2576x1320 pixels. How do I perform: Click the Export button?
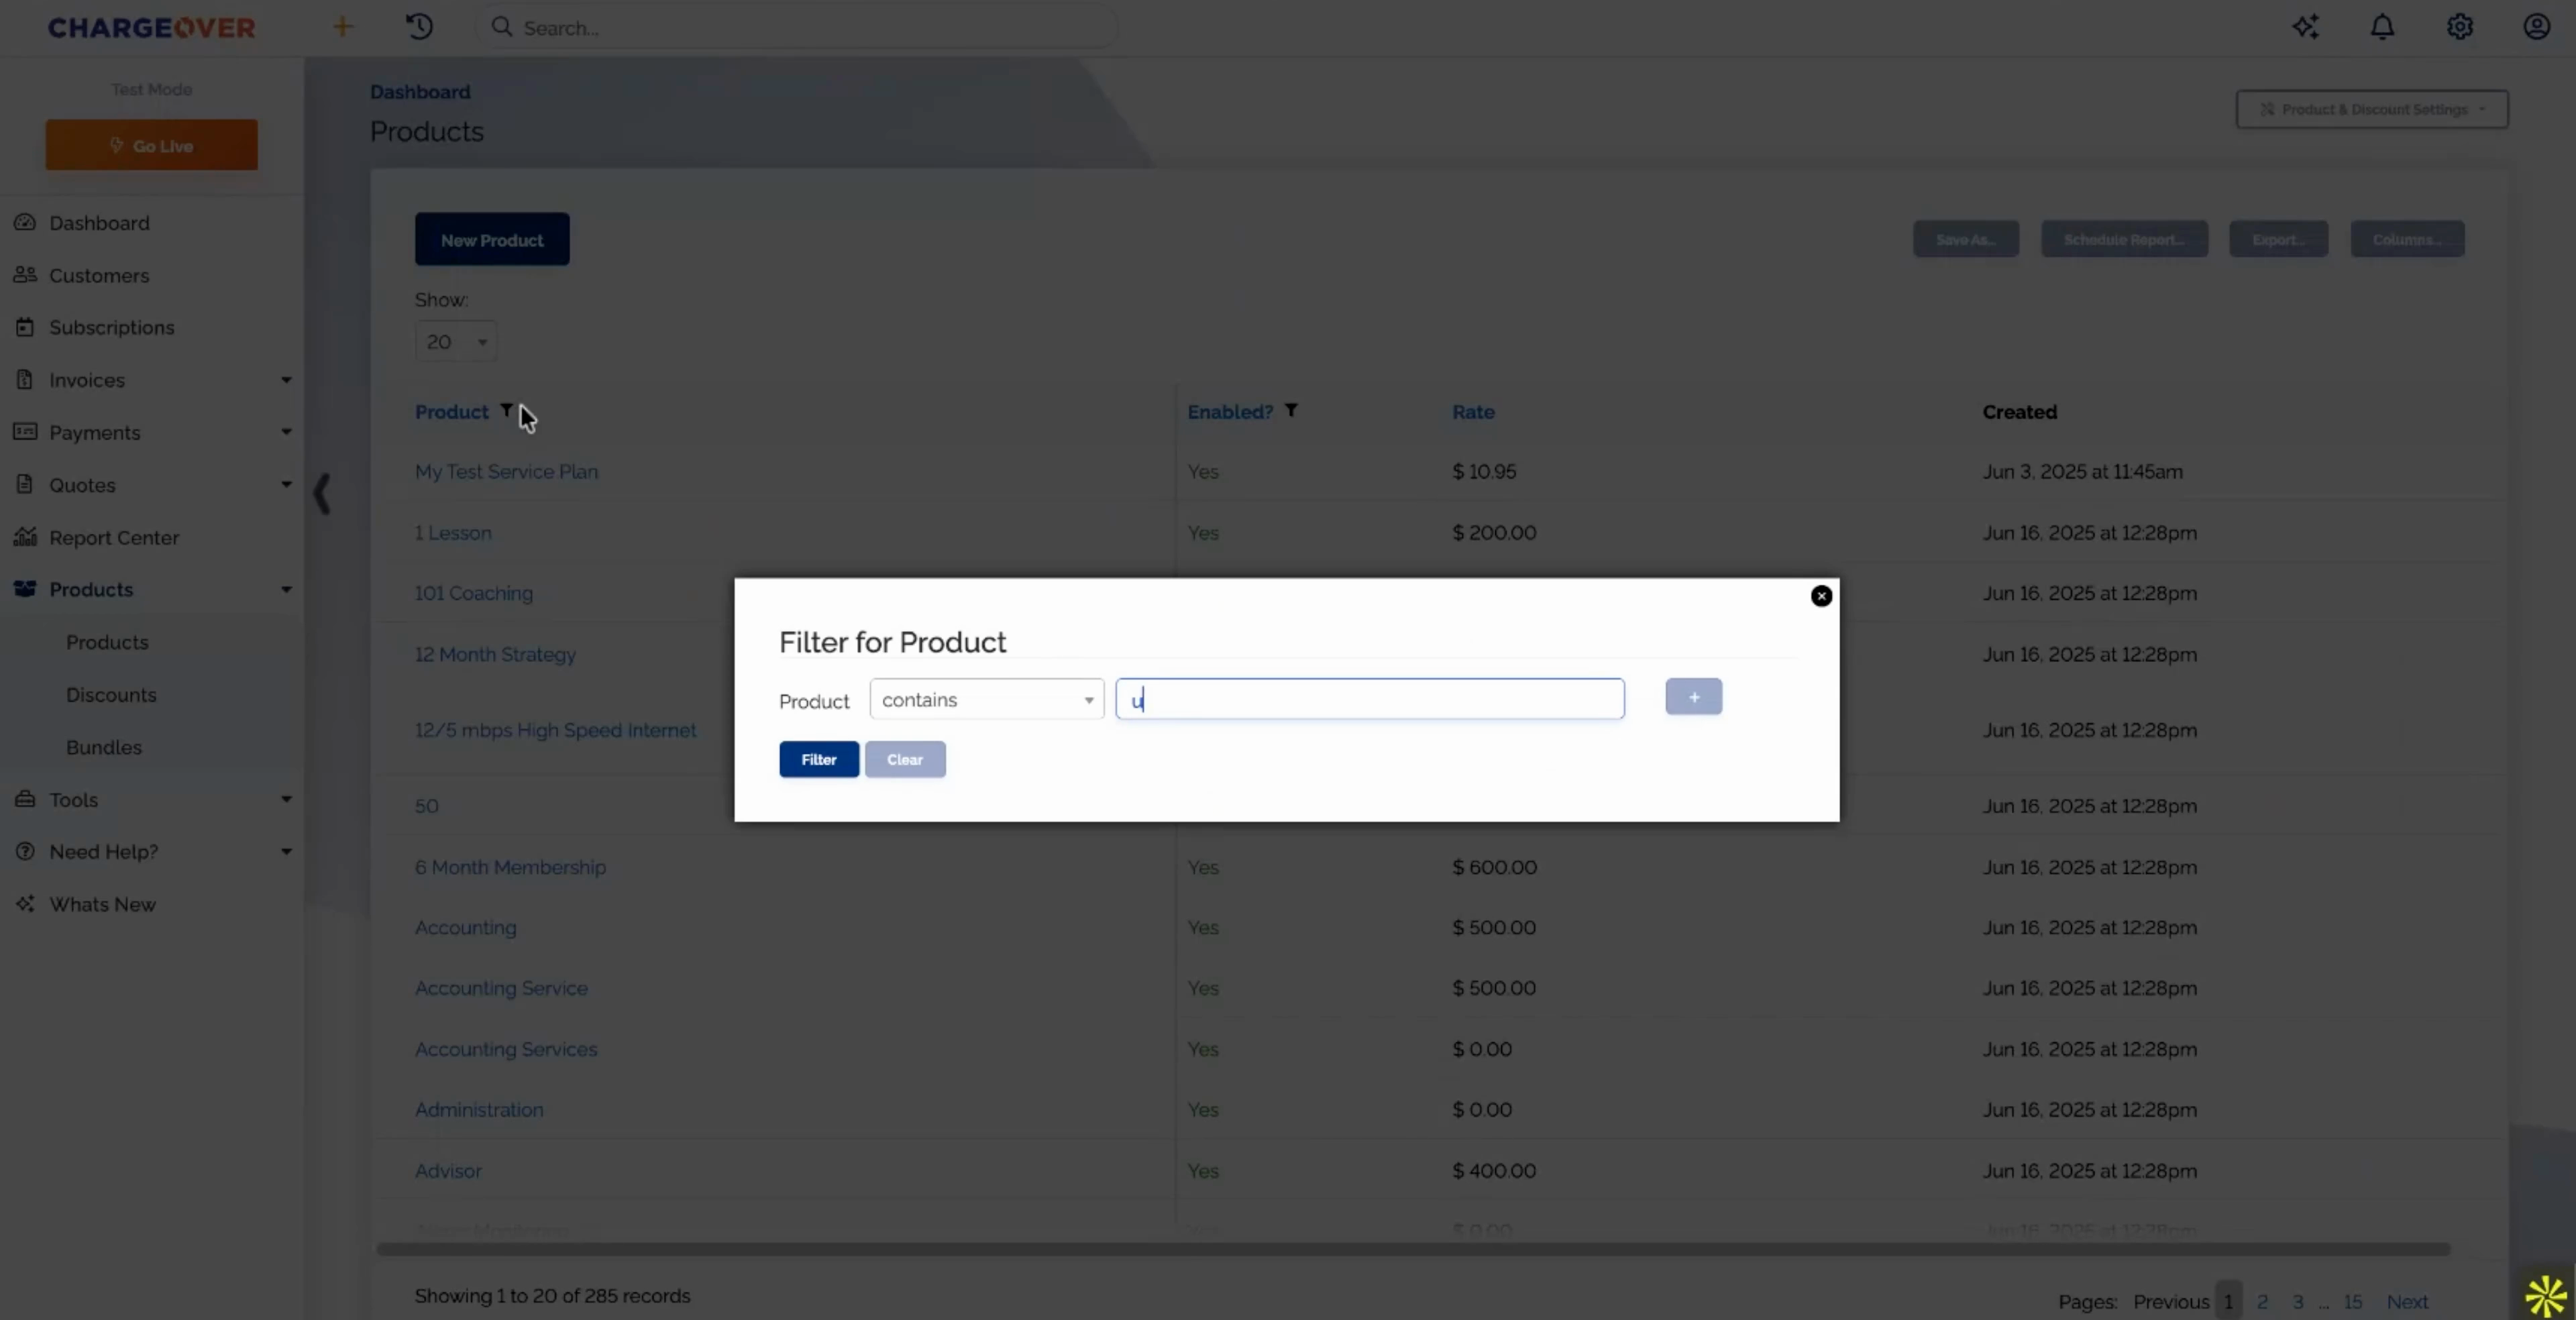2278,239
